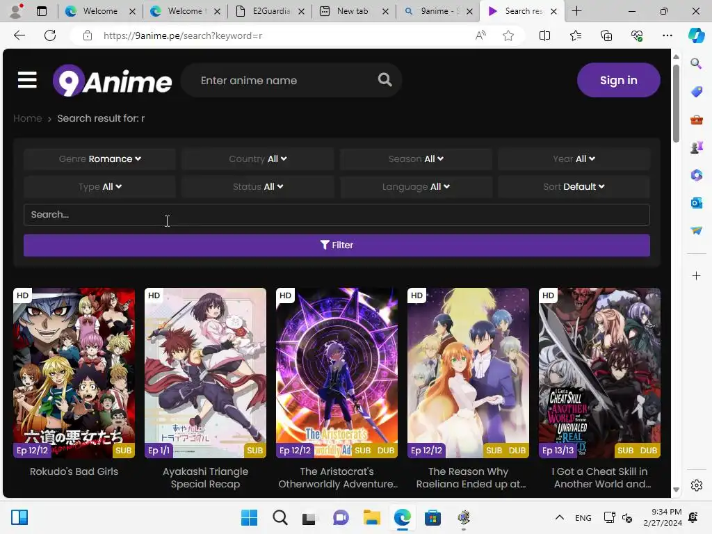Click the filter Search... text field
The height and width of the screenshot is (534, 712).
pos(337,215)
